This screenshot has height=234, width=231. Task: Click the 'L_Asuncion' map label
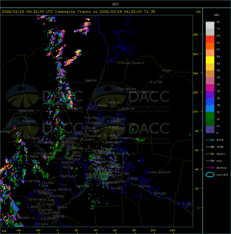click(126, 108)
